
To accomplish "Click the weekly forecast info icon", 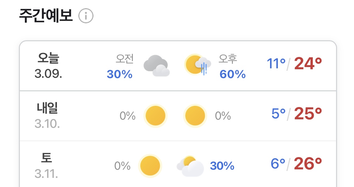I will tap(86, 16).
